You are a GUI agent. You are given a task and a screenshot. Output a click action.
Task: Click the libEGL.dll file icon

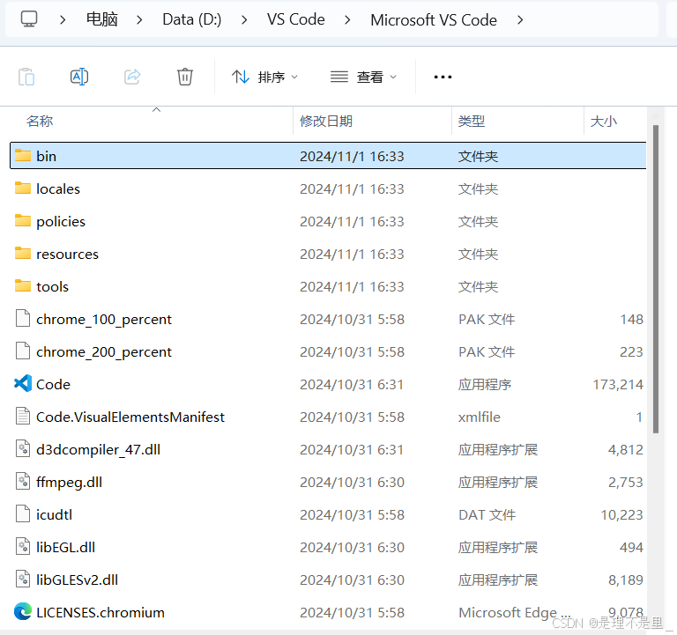[x=23, y=547]
